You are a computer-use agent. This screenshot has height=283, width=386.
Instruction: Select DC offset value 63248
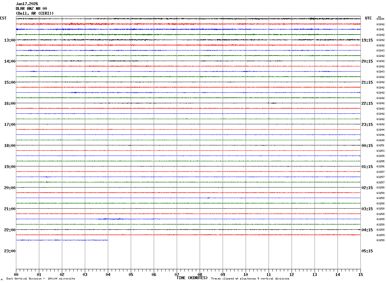click(380, 141)
